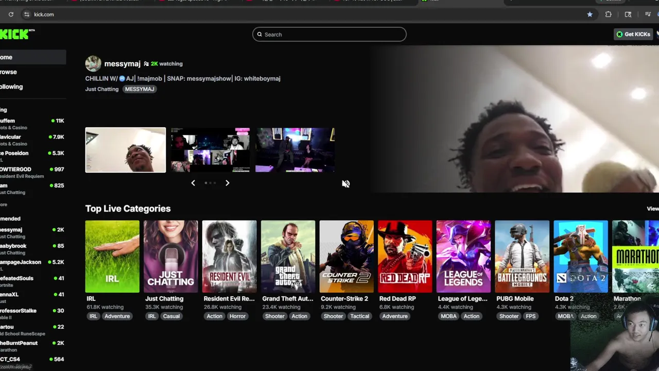This screenshot has height=371, width=659.
Task: Open recommended channel with 22 viewers
Action: pos(33,330)
